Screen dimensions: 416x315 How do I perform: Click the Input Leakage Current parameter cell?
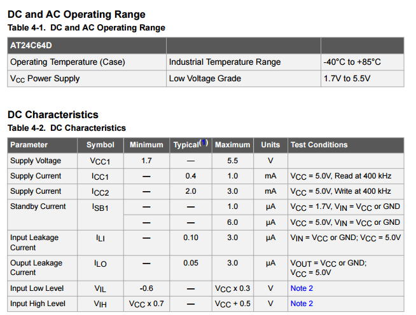(x=34, y=242)
